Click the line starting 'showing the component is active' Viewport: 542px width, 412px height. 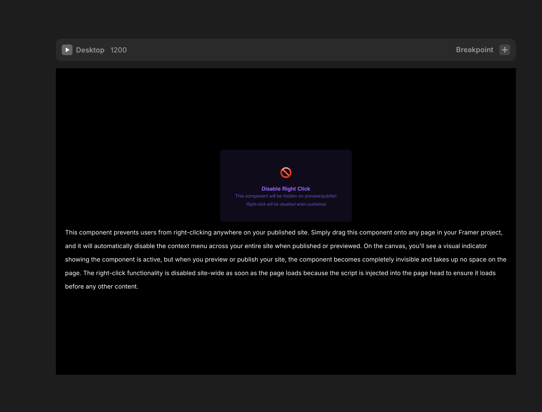pyautogui.click(x=286, y=259)
